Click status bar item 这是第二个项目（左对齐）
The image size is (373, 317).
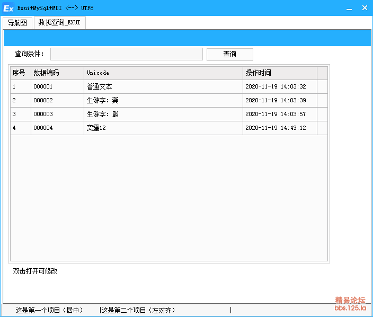pyautogui.click(x=138, y=310)
